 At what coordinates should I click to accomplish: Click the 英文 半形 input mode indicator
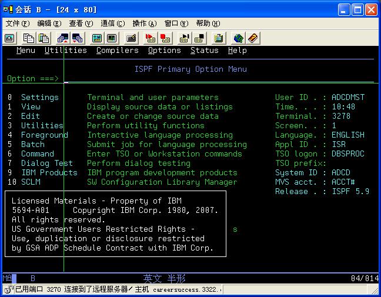[x=165, y=279]
